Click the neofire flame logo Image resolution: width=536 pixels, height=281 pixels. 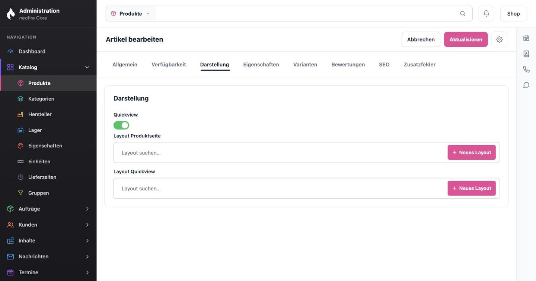[11, 14]
